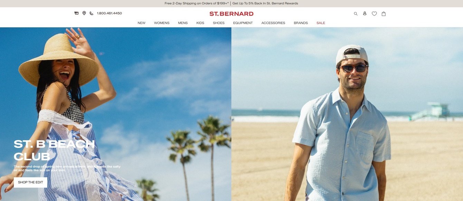Open the shopping bag icon
The width and height of the screenshot is (463, 201).
point(384,14)
